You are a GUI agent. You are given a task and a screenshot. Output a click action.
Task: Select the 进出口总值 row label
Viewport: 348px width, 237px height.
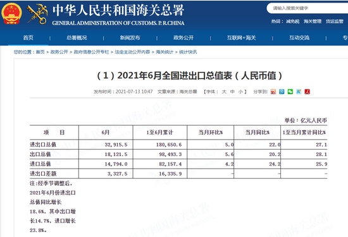click(x=43, y=145)
